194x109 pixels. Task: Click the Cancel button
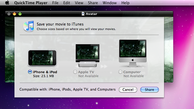coord(128,90)
